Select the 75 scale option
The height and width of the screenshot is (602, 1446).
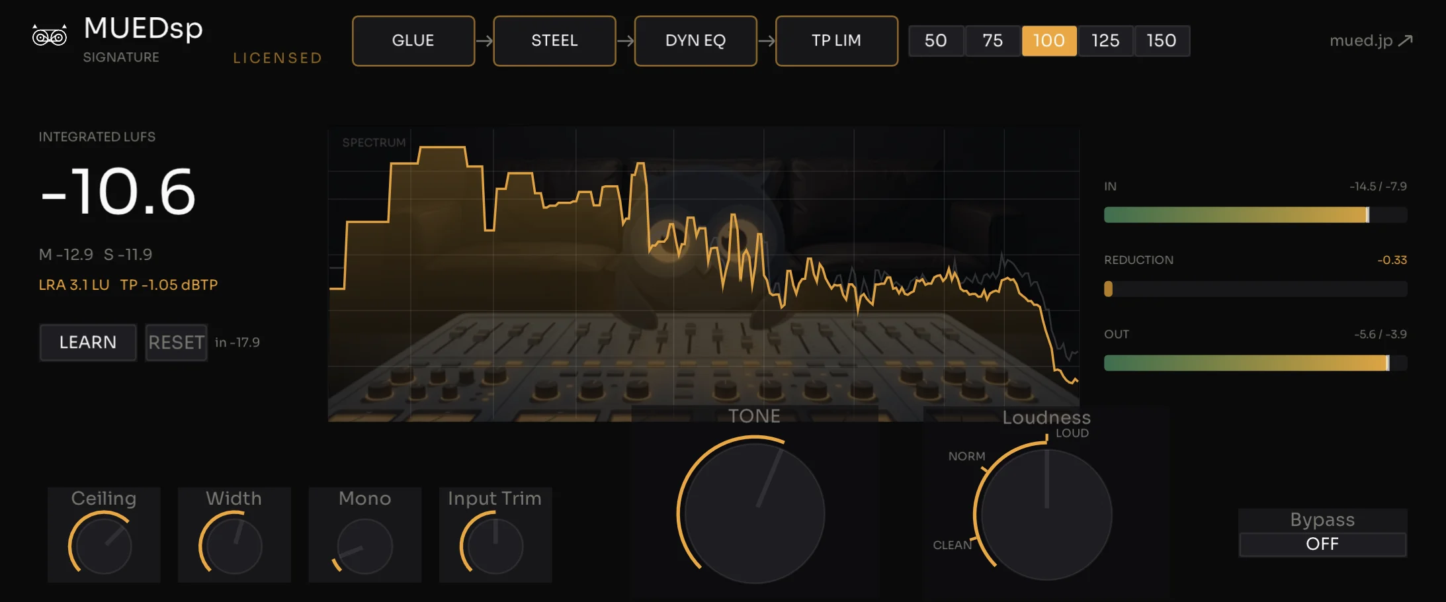992,41
